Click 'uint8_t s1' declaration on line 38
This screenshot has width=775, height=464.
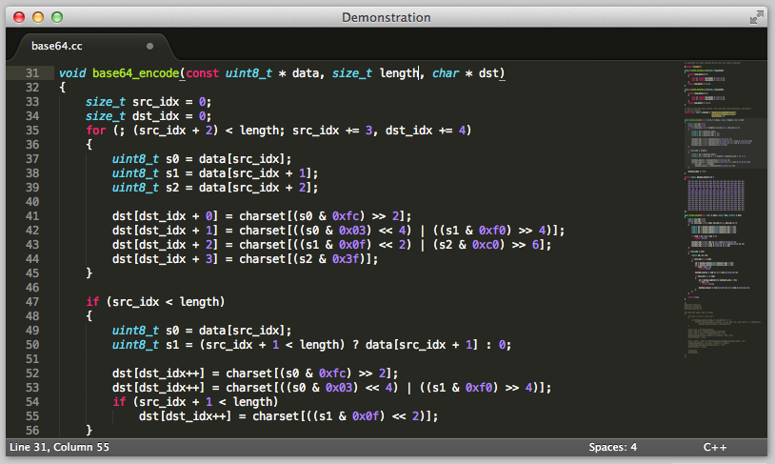coord(146,173)
